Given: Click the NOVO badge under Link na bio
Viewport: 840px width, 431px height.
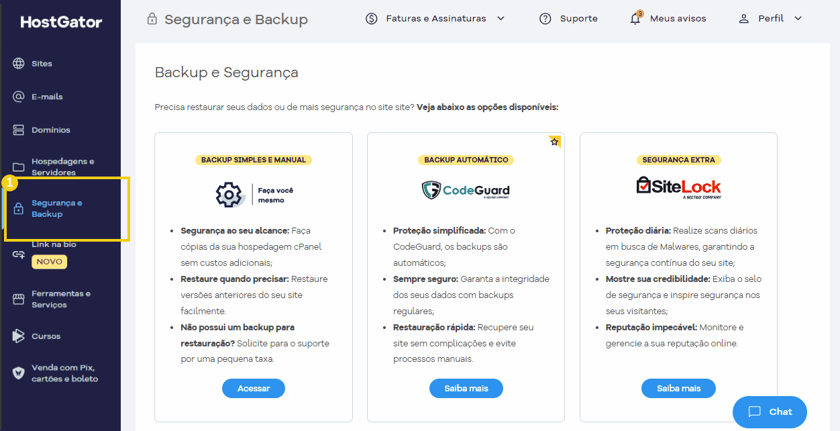Looking at the screenshot, I should pyautogui.click(x=49, y=262).
